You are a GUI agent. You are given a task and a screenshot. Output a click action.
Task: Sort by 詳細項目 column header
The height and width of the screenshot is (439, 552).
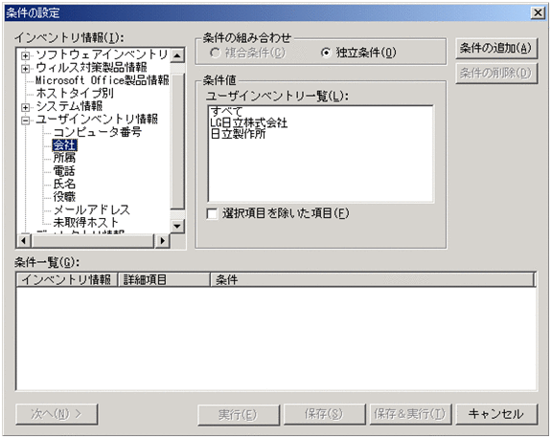click(x=164, y=280)
